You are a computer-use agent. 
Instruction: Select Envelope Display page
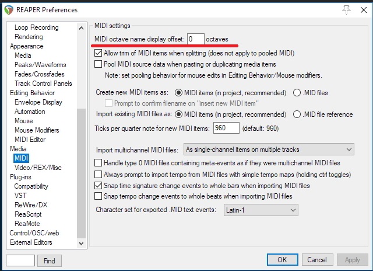[38, 102]
